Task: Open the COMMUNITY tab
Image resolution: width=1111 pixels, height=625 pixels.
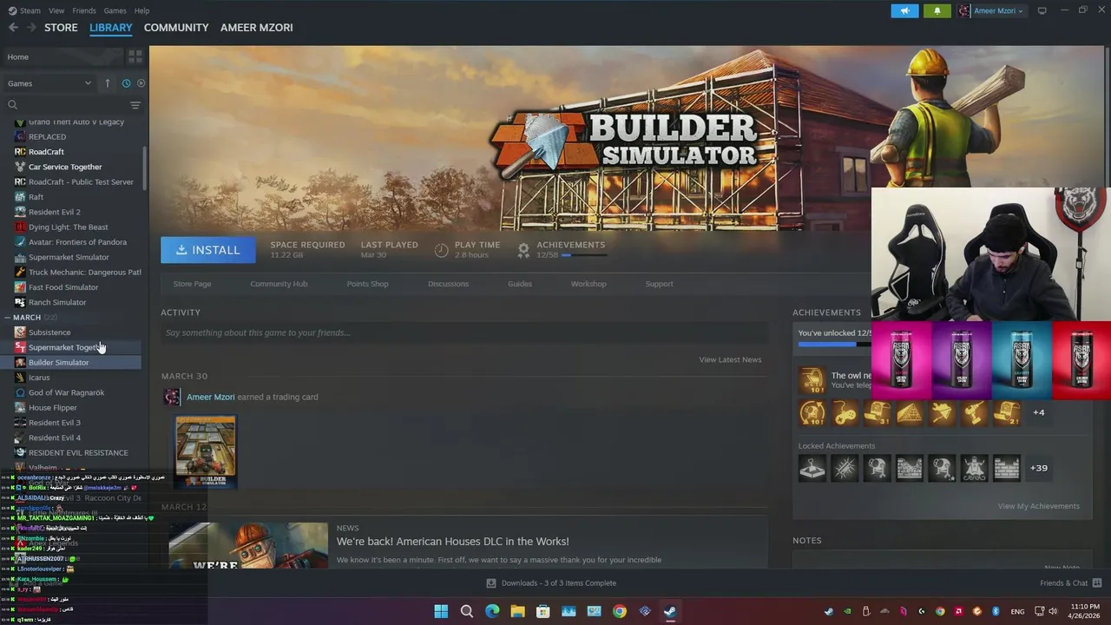Action: coord(176,28)
